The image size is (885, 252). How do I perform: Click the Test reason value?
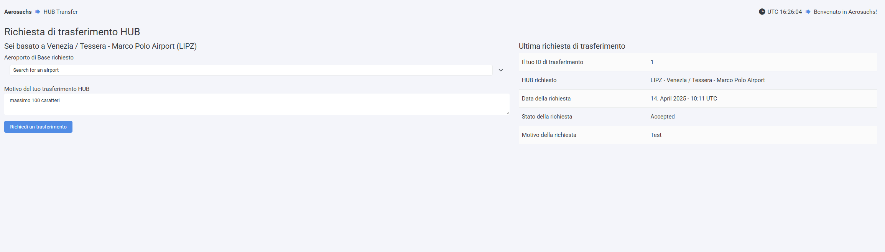(656, 135)
